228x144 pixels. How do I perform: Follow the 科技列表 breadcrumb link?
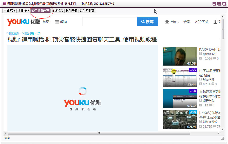pos(28,34)
